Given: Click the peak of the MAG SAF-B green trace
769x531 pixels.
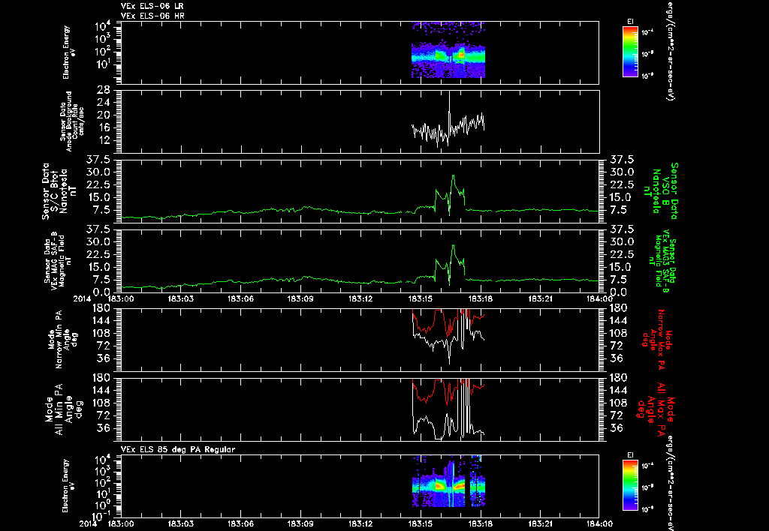Looking at the screenshot, I should pyautogui.click(x=453, y=245).
